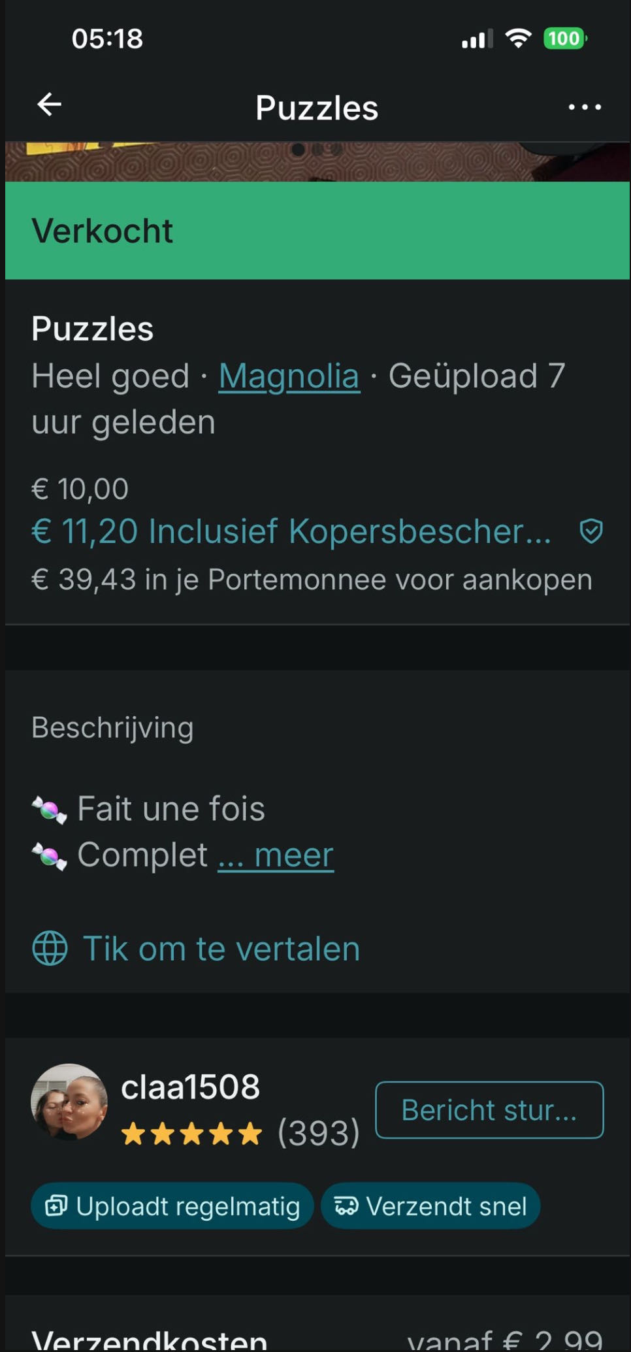Viewport: 631px width, 1352px height.
Task: Tap the five-star seller rating
Action: click(191, 1134)
